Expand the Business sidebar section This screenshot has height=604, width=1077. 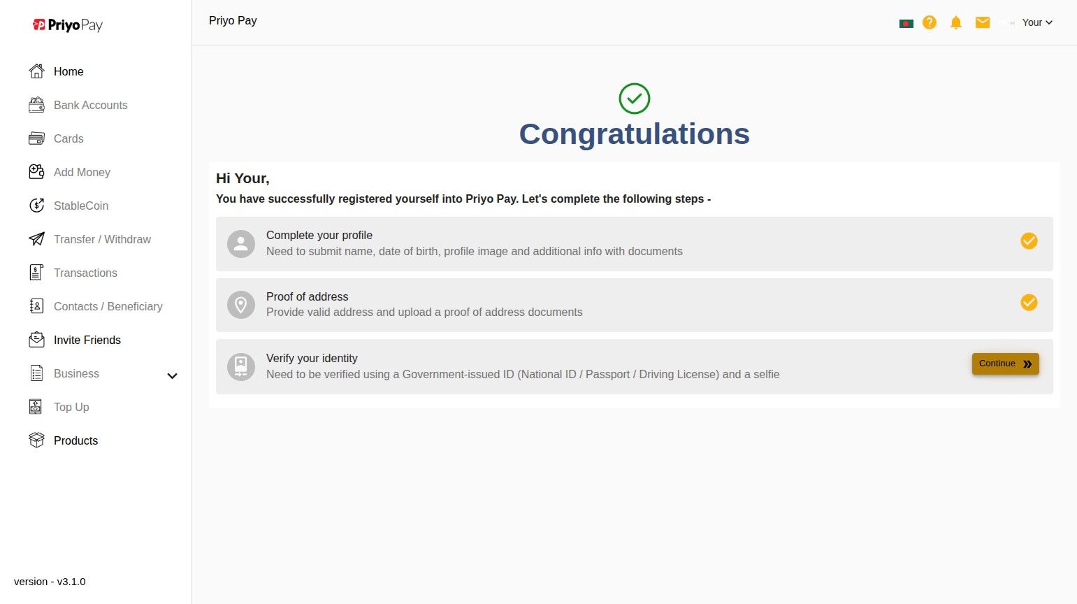pyautogui.click(x=76, y=373)
